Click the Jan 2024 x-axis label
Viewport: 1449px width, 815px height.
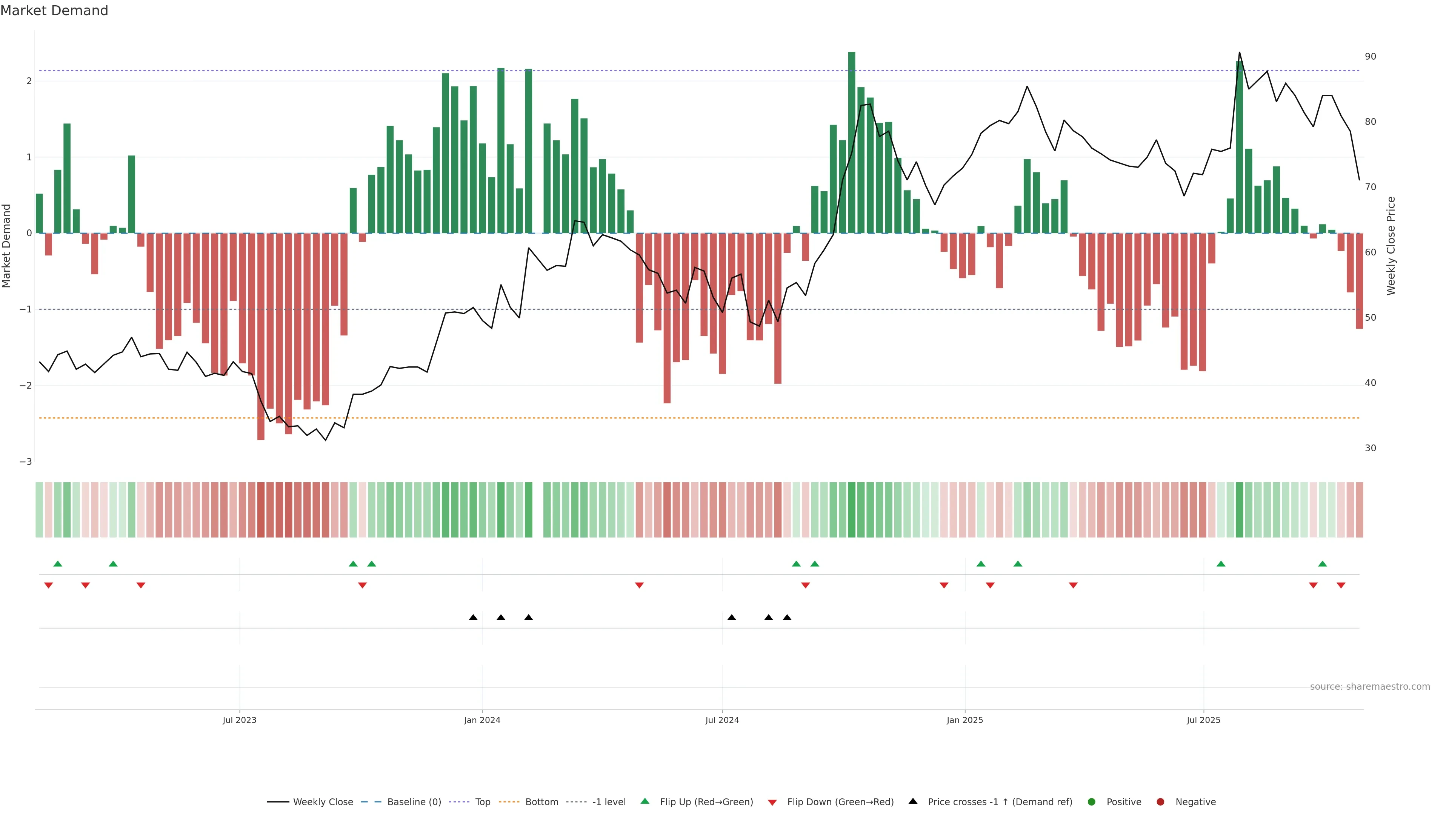point(482,720)
